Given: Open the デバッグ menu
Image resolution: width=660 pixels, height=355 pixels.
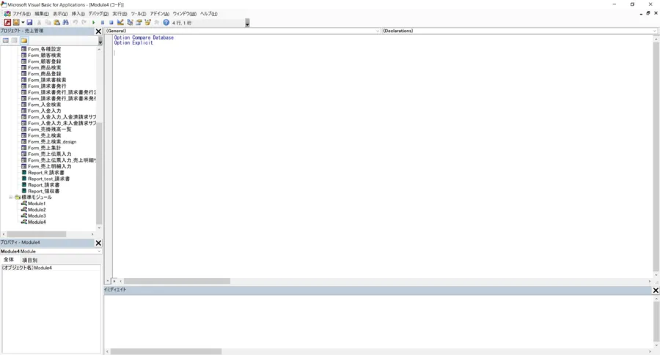Looking at the screenshot, I should [98, 14].
